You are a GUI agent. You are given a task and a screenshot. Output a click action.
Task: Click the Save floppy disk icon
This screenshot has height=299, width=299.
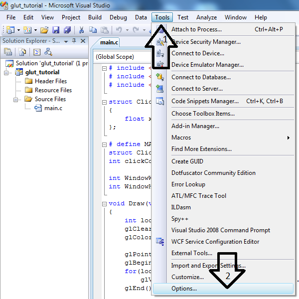56,30
